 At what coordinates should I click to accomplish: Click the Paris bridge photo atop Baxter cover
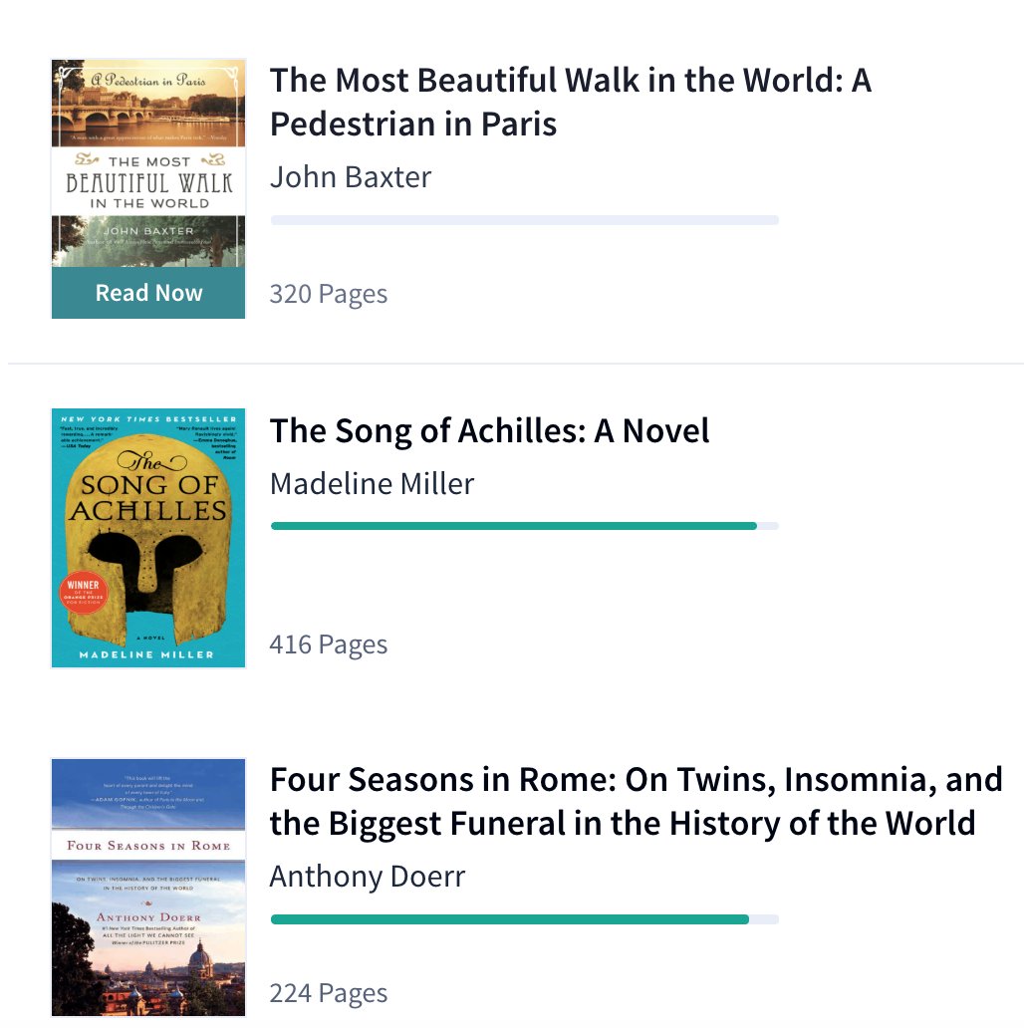(148, 112)
